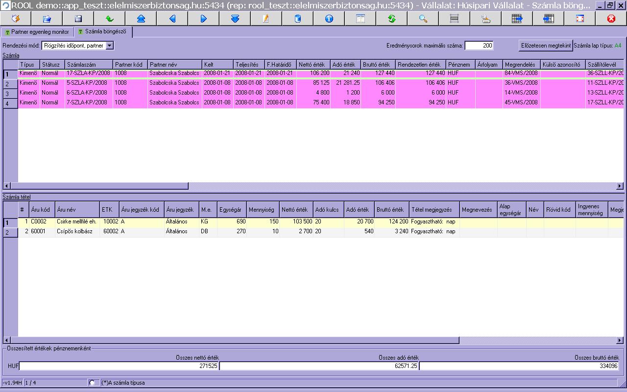Screen dimensions: 627x392
Task: Click the Előzetesen megtekint button
Action: coord(546,46)
